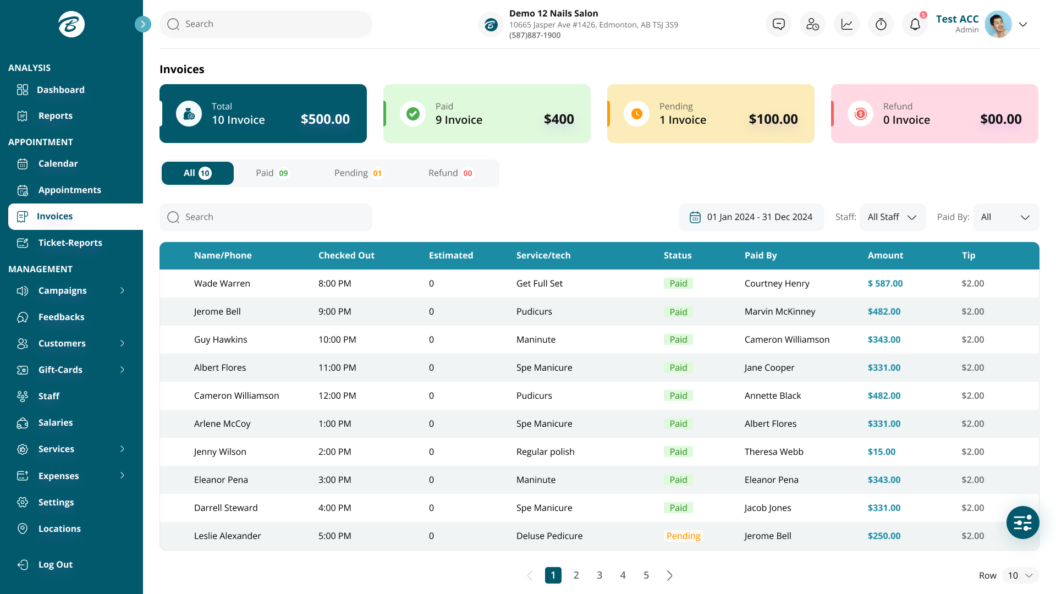The height and width of the screenshot is (594, 1056).
Task: Open the Paid By dropdown
Action: [1006, 217]
